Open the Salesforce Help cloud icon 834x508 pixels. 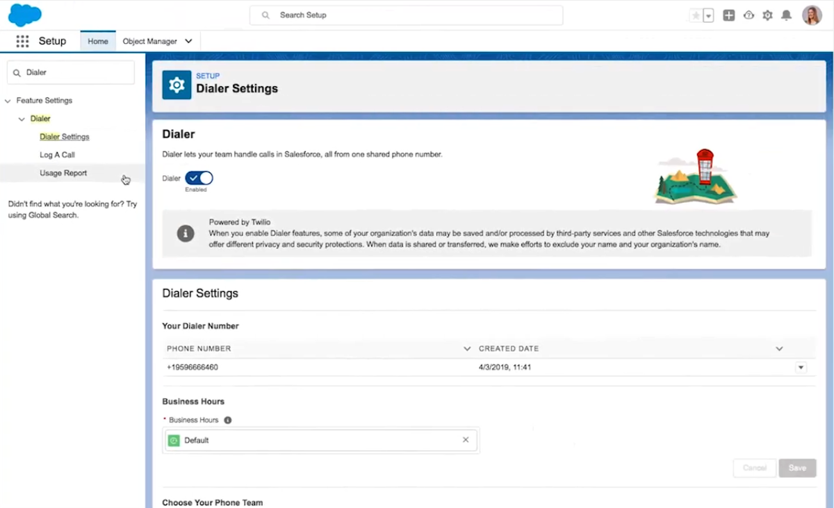click(749, 15)
